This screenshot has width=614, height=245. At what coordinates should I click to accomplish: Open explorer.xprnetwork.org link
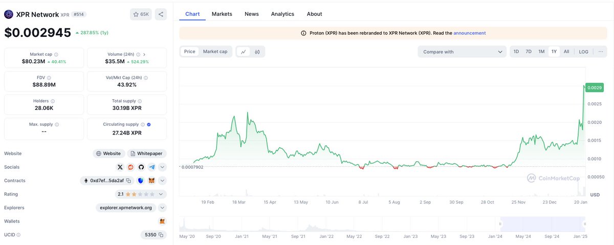126,208
